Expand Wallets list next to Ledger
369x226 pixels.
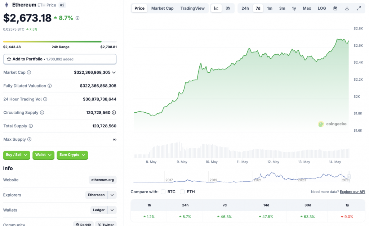[112, 210]
